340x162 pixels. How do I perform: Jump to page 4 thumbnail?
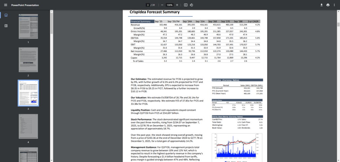point(28,126)
